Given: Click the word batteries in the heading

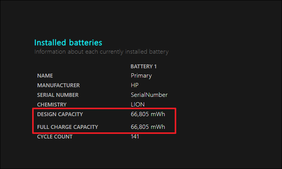Looking at the screenshot, I should [x=86, y=43].
